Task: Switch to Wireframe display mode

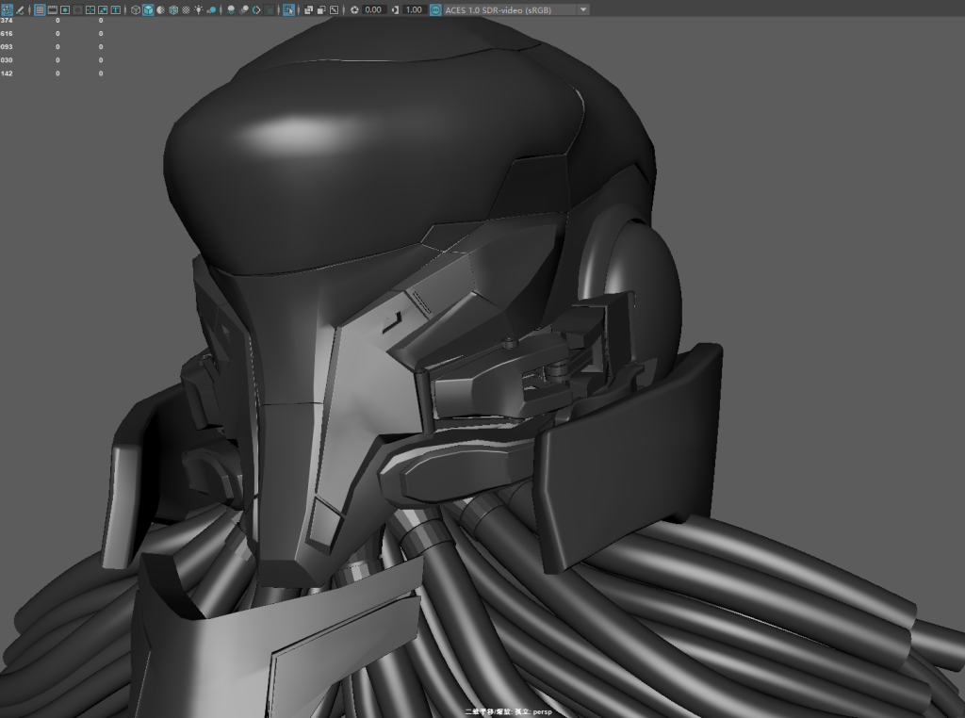Action: tap(136, 9)
